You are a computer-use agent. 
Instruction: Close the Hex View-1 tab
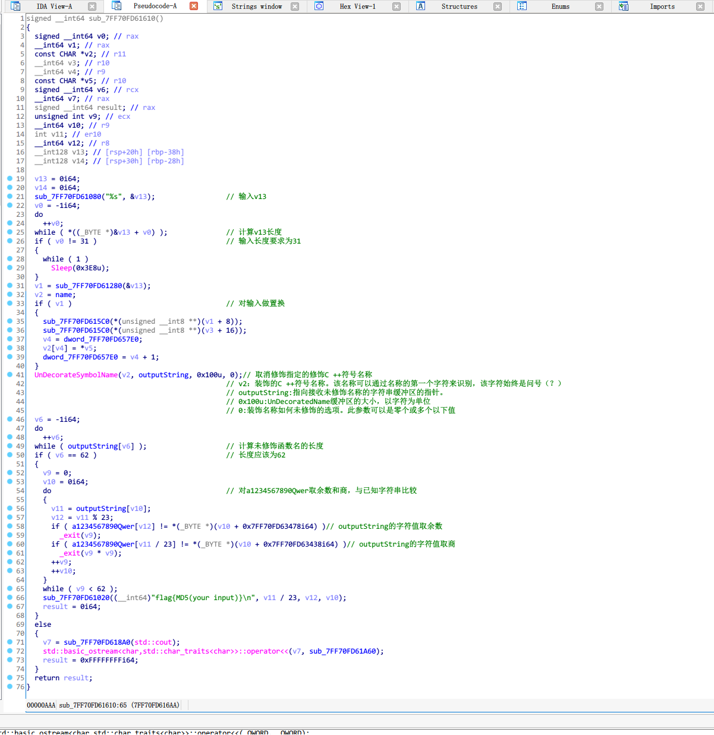397,7
